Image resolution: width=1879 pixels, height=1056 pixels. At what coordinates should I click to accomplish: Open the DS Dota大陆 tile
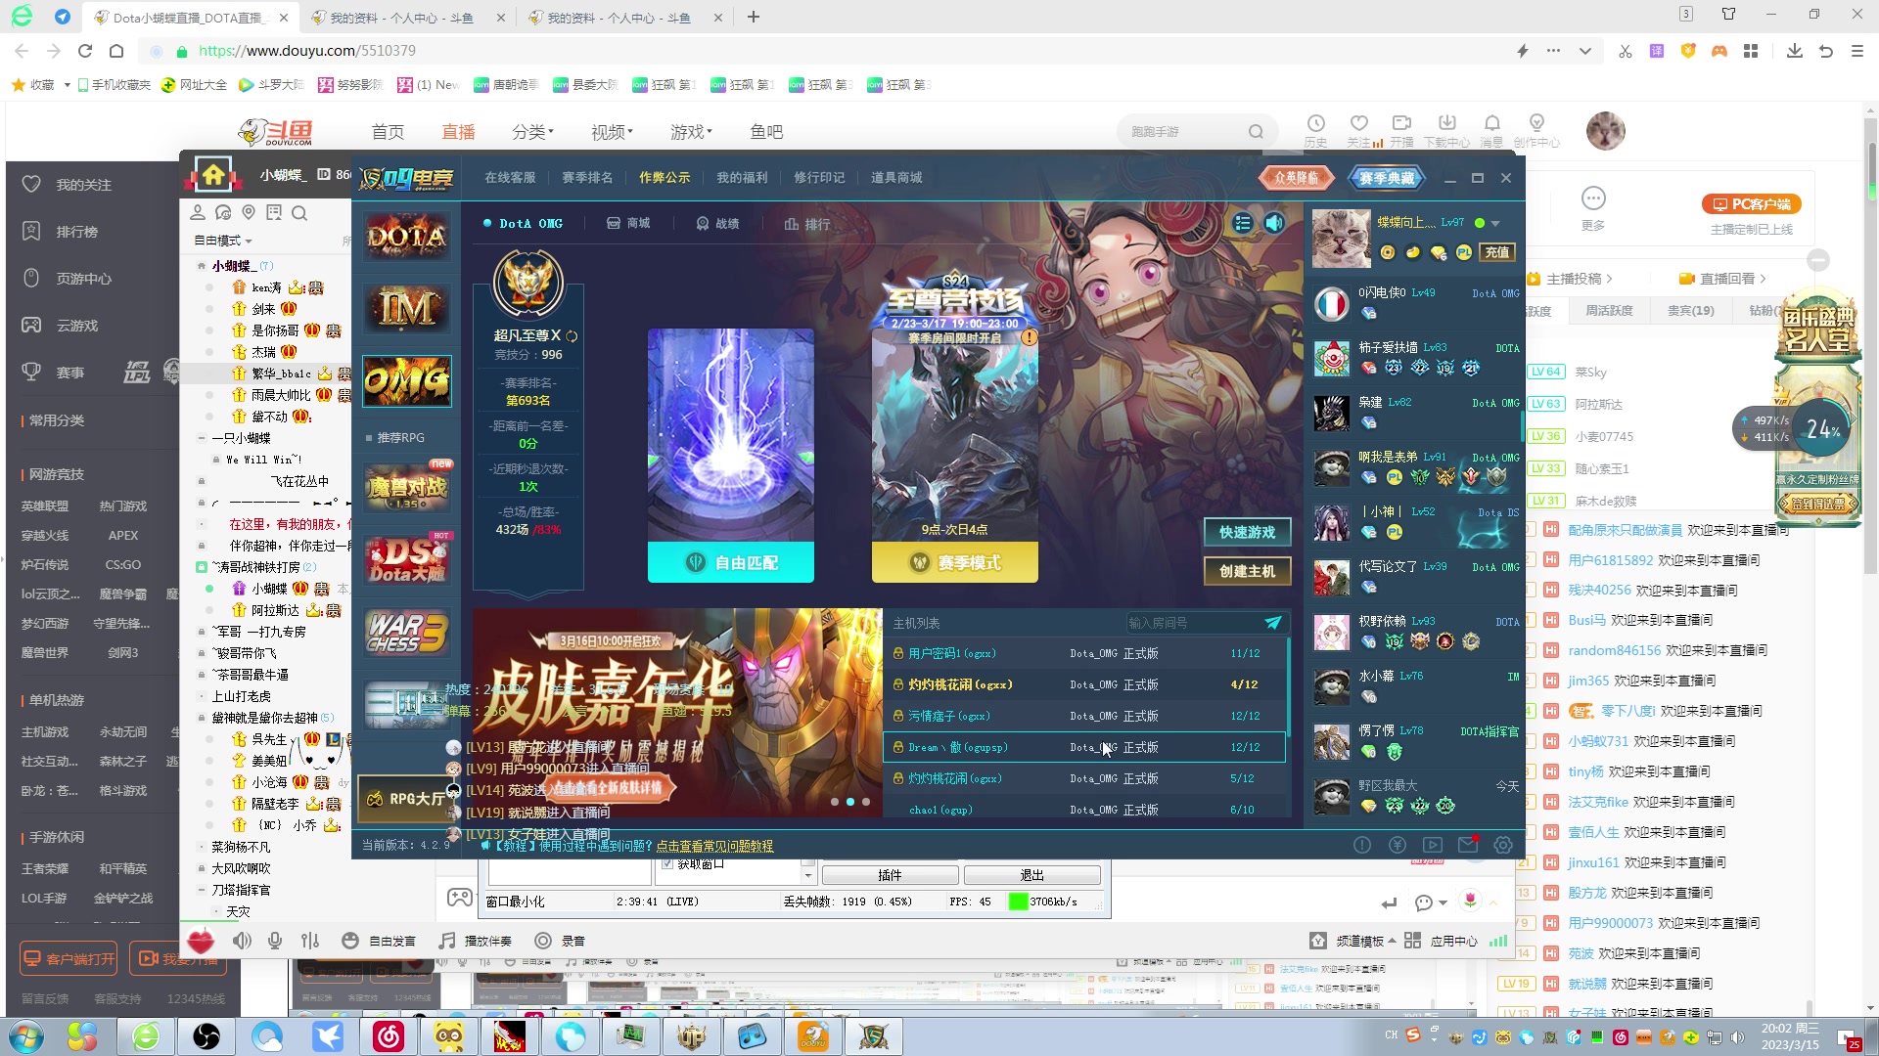point(407,558)
